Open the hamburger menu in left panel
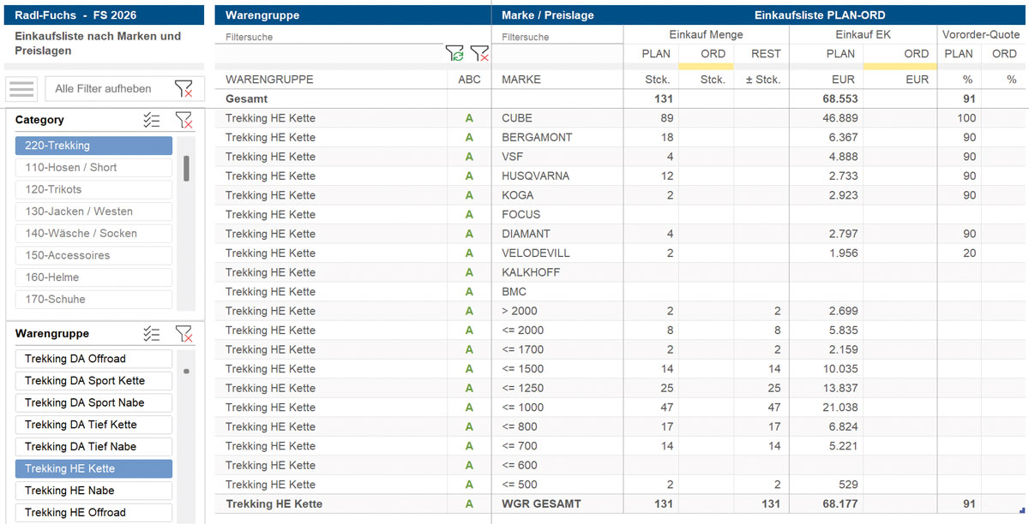1029x524 pixels. pyautogui.click(x=21, y=88)
